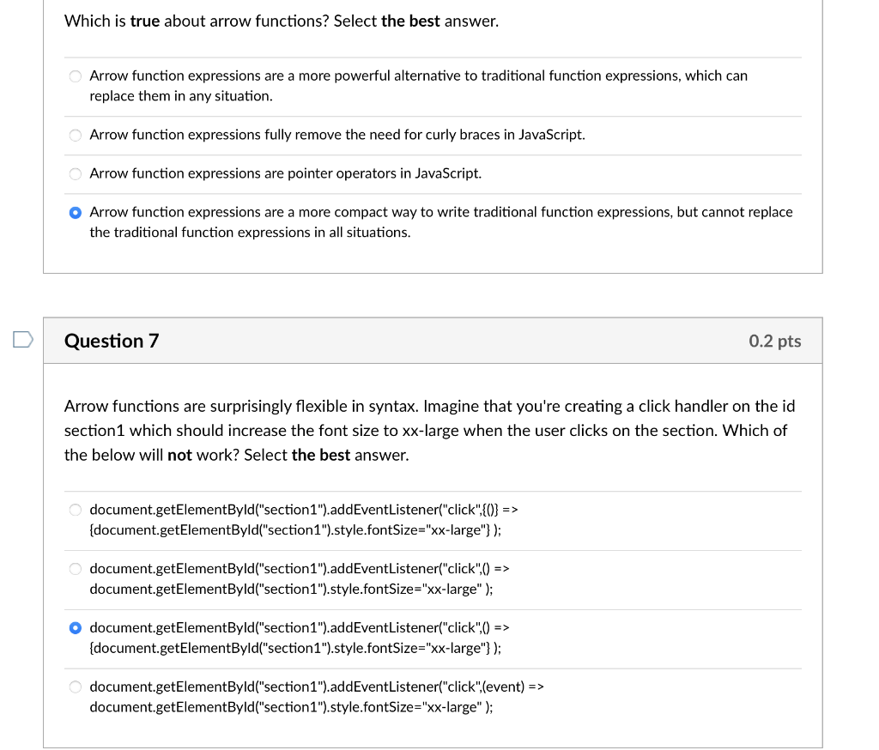The height and width of the screenshot is (750, 879).
Task: Click answer text about removing curly braces
Action: point(337,135)
